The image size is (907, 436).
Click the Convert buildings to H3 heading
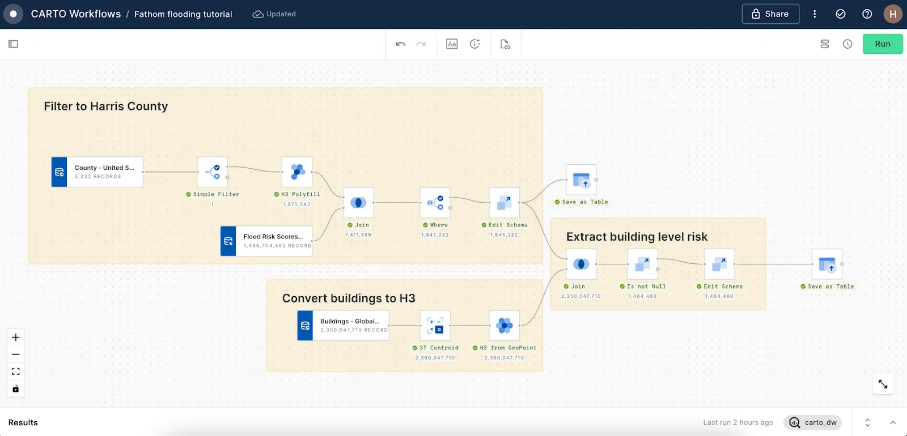coord(349,298)
